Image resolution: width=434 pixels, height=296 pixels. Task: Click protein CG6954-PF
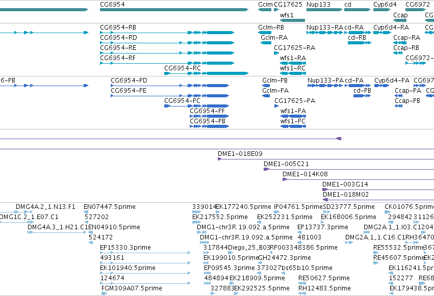tap(209, 116)
